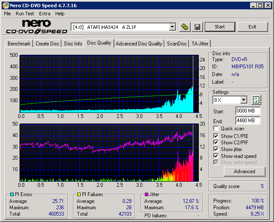Viewport: 274px width, 222px height.
Task: Open the Run Test menu
Action: 25,14
